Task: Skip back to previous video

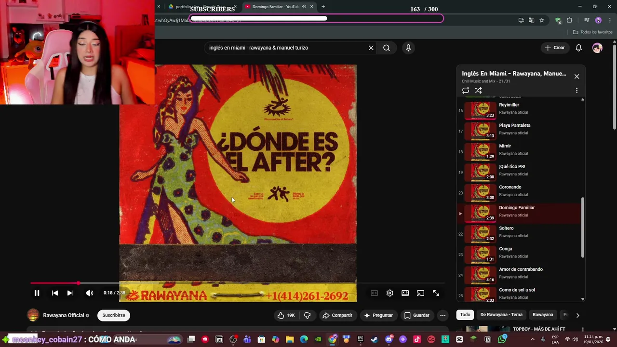Action: click(x=55, y=293)
